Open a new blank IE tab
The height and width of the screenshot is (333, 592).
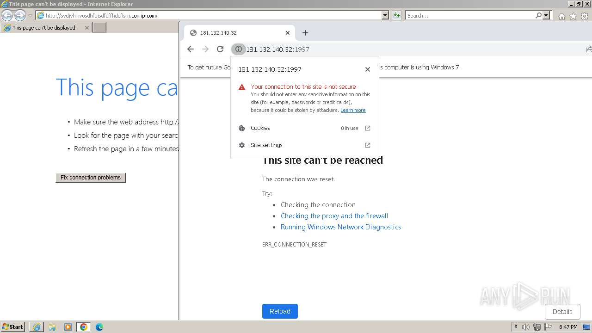point(99,28)
